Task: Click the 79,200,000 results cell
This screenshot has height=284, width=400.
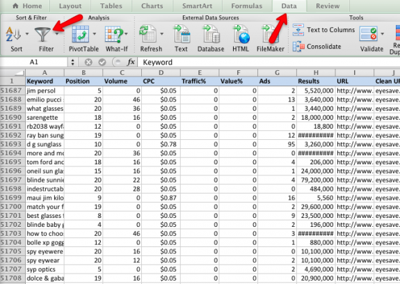Action: click(316, 180)
